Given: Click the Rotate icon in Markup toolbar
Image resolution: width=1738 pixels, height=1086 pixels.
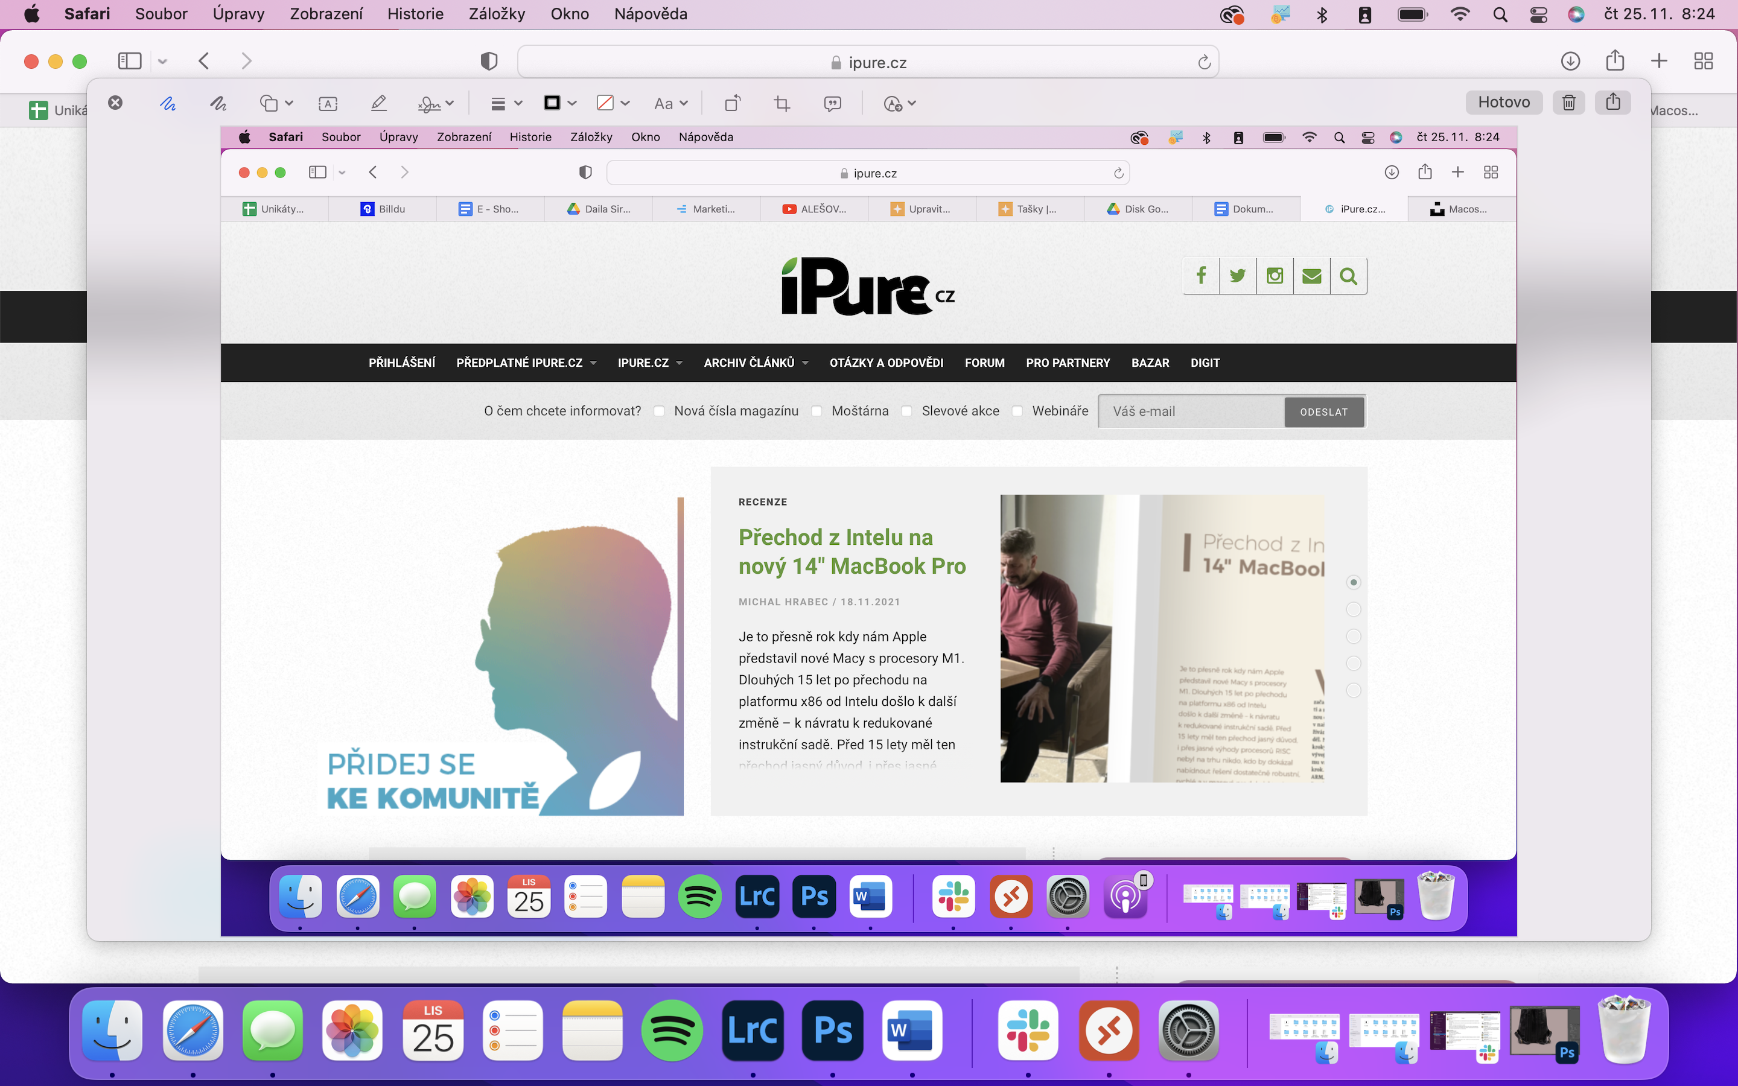Looking at the screenshot, I should (x=732, y=103).
